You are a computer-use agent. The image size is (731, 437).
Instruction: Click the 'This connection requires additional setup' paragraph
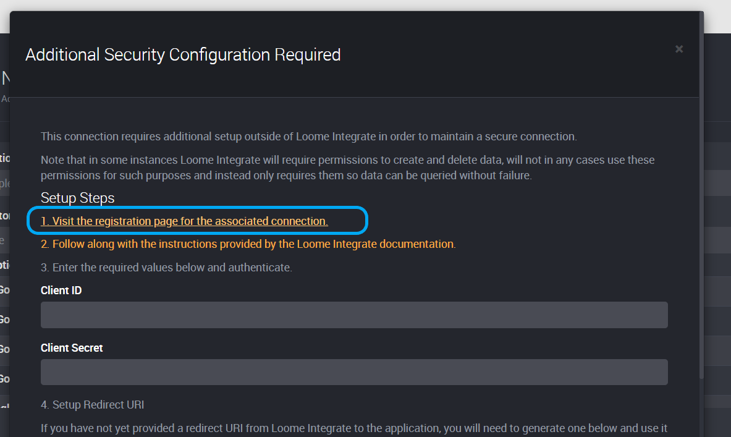tap(308, 136)
